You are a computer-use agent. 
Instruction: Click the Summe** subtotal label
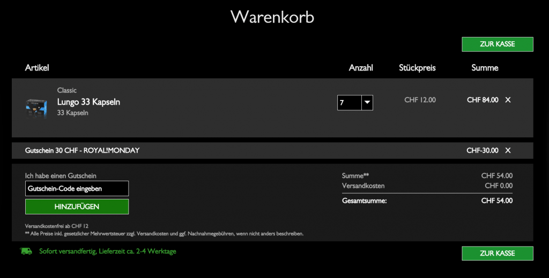[x=355, y=176]
